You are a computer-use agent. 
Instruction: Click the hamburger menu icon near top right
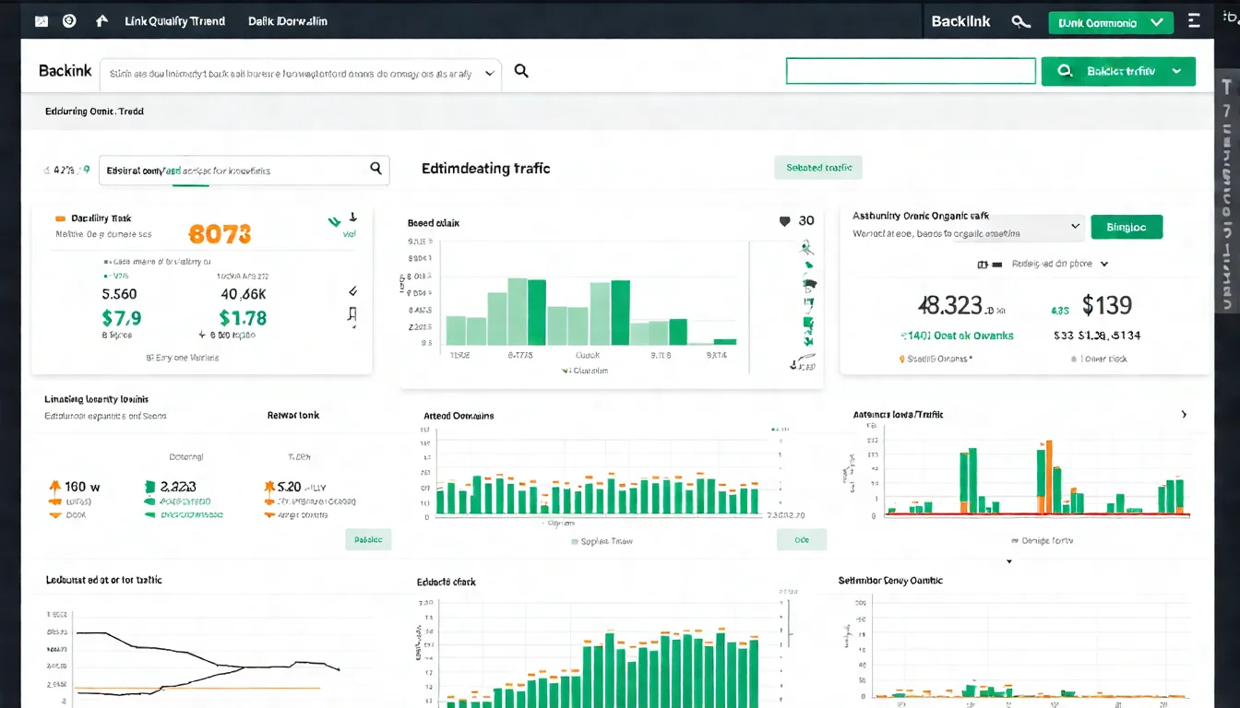tap(1194, 20)
